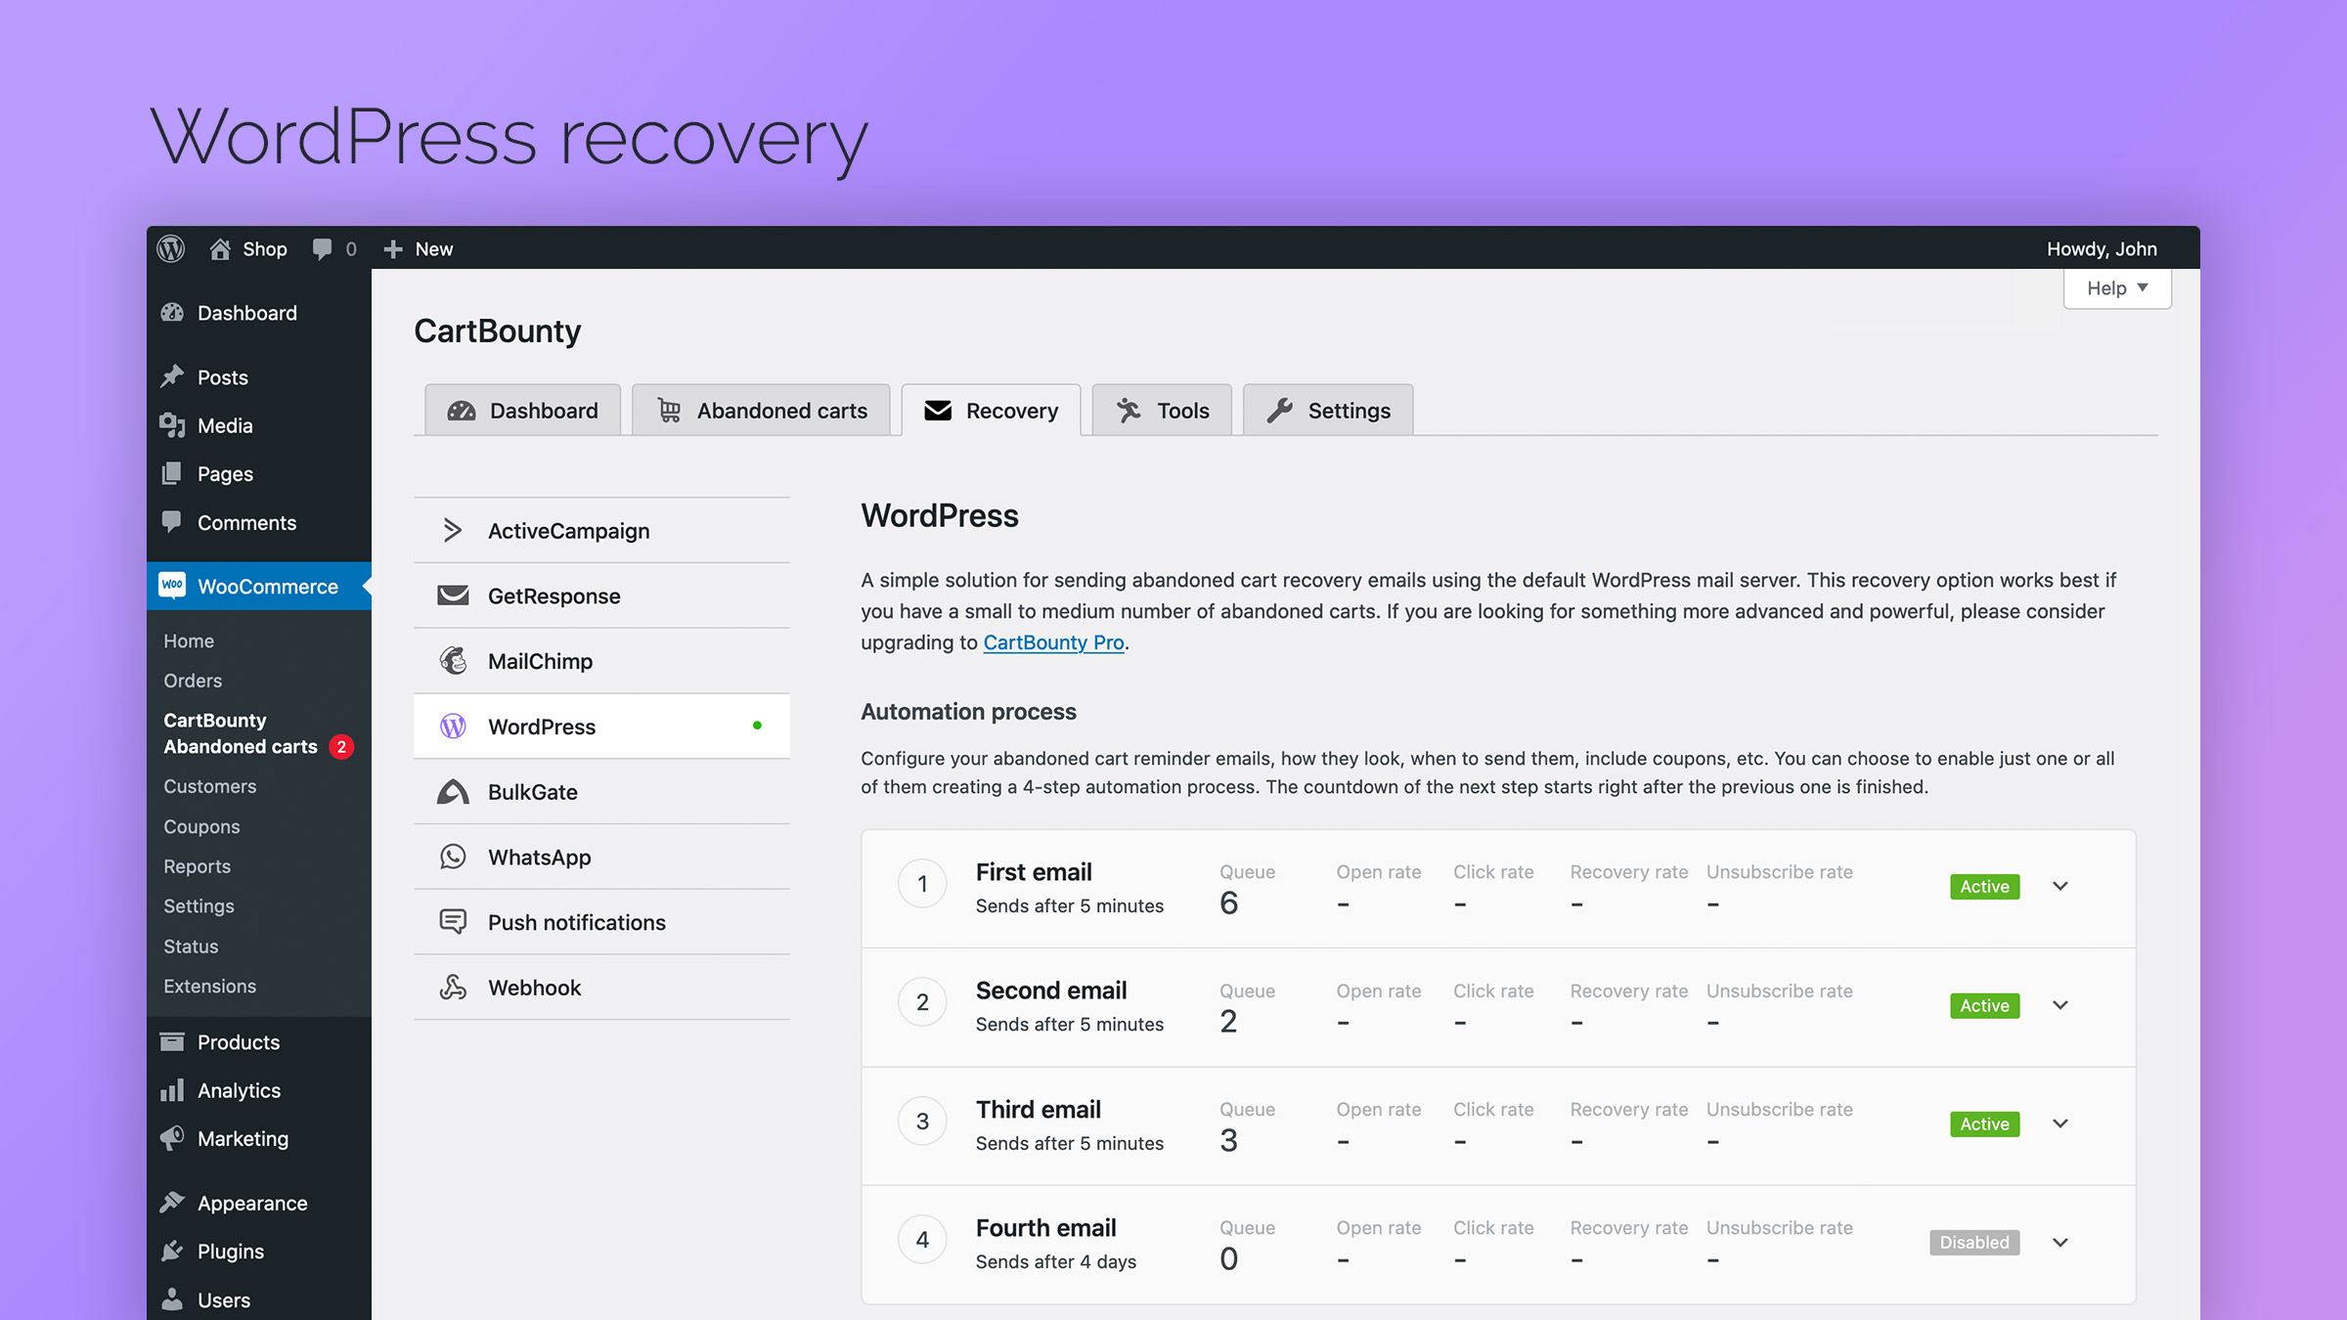Click the red badge on CartBounty Abandoned carts
2347x1320 pixels.
pyautogui.click(x=340, y=746)
